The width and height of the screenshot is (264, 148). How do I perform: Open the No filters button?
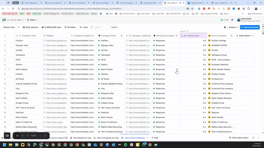(x=70, y=27)
